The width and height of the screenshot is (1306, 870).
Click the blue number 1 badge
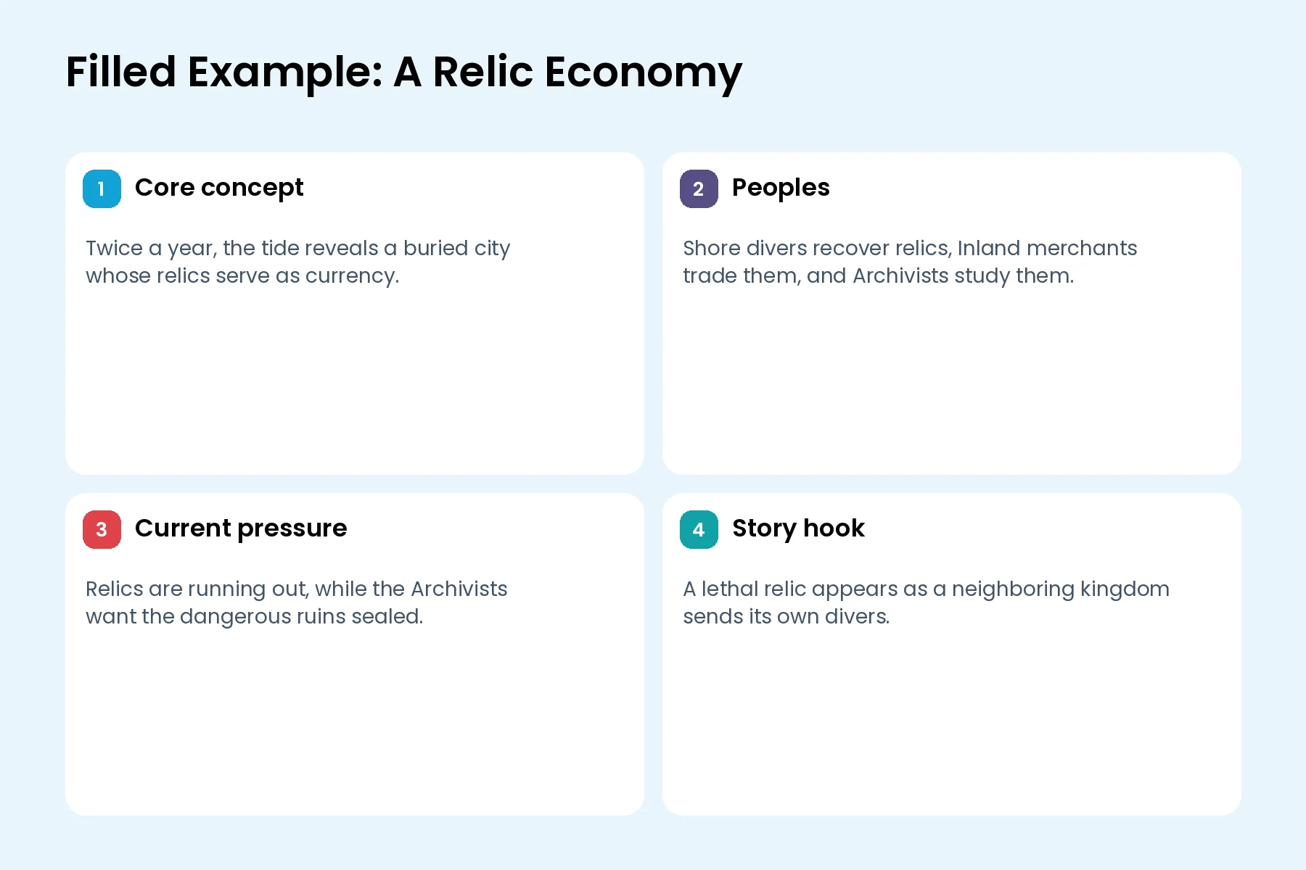click(x=102, y=188)
